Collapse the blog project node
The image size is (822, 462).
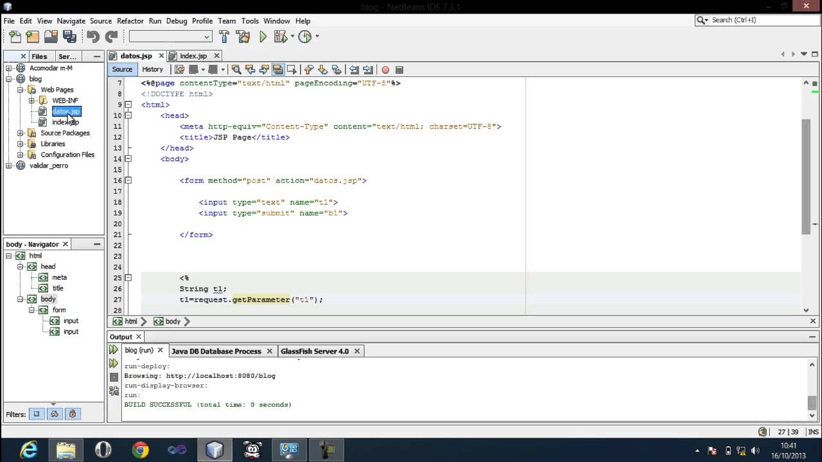[x=9, y=79]
